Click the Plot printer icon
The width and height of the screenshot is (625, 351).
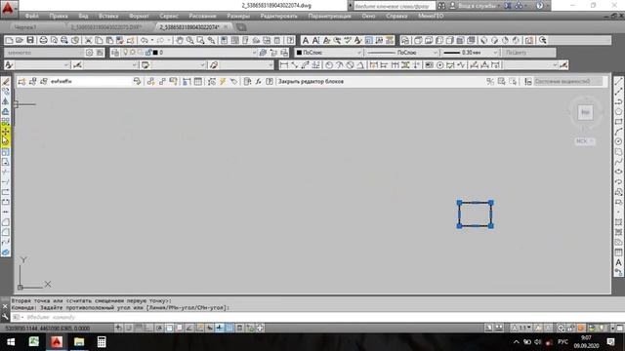click(43, 40)
